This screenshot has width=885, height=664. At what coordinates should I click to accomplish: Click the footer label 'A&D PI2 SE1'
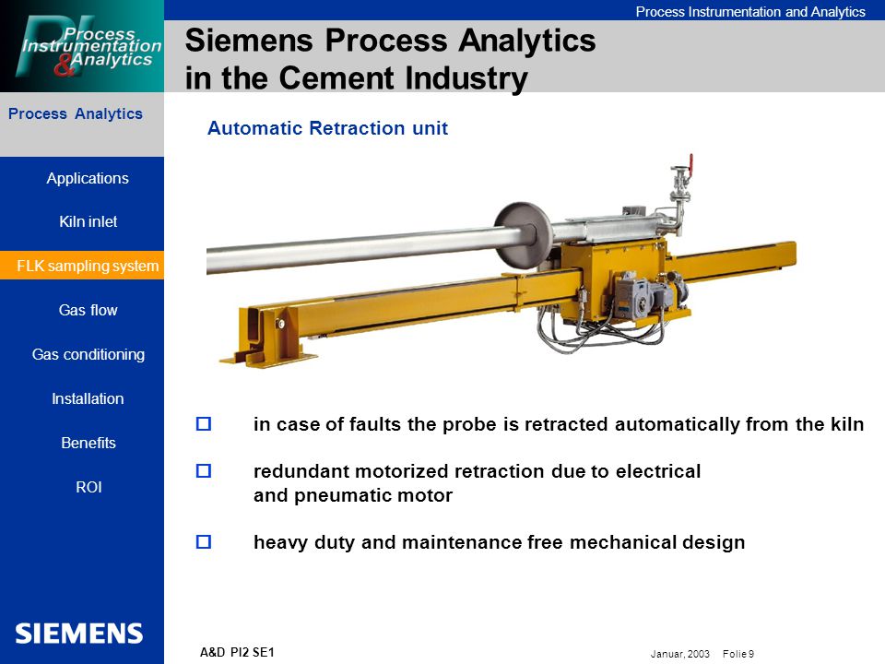(237, 652)
